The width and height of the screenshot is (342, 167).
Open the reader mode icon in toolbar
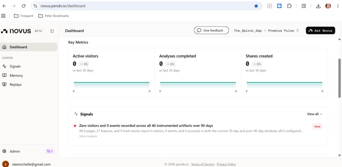269,6
